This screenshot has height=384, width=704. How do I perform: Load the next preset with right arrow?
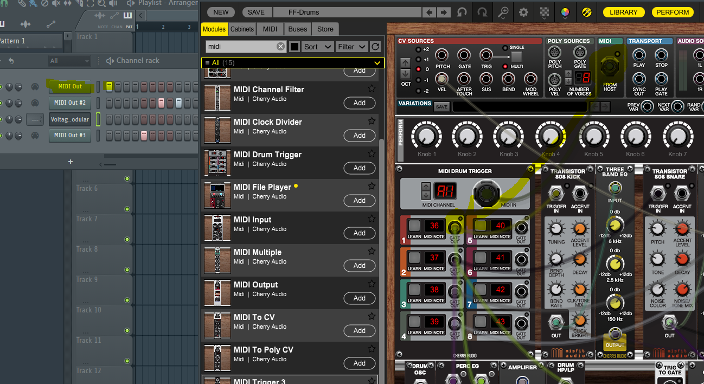tap(444, 12)
